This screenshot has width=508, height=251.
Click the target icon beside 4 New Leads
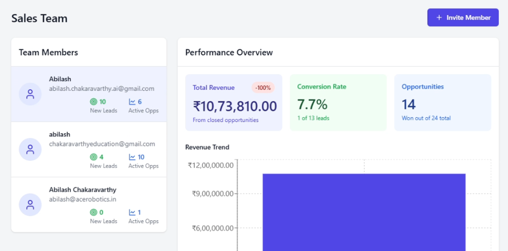tap(93, 157)
